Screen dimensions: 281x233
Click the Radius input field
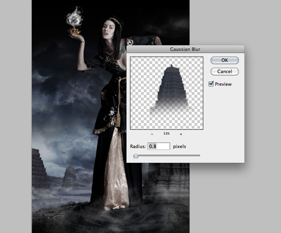[159, 146]
